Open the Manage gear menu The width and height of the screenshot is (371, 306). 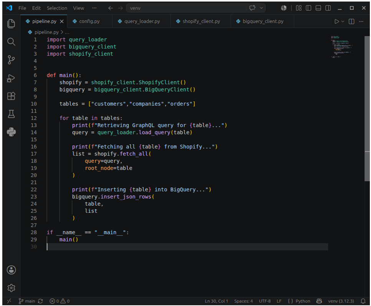11,288
